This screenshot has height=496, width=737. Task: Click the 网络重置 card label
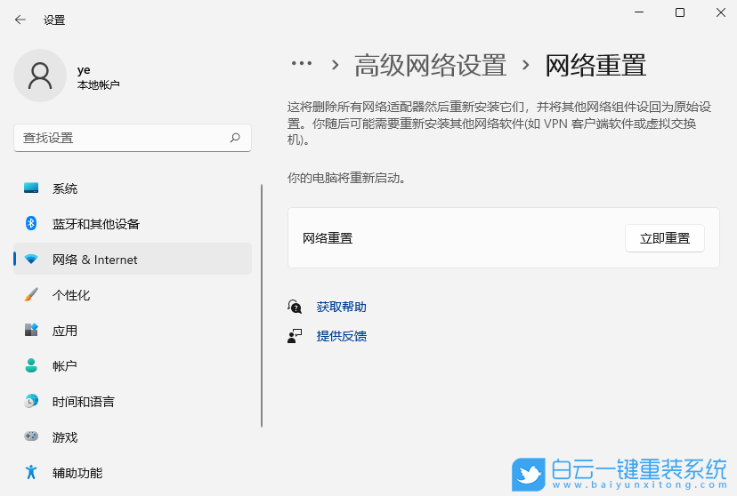click(x=328, y=238)
